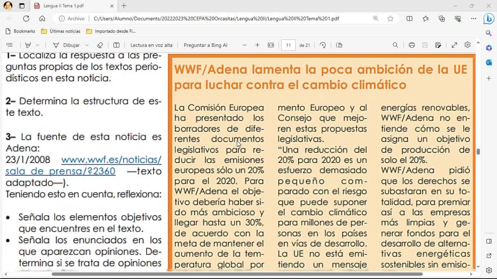The image size is (497, 279).
Task: Refresh the current page
Action: (x=26, y=19)
